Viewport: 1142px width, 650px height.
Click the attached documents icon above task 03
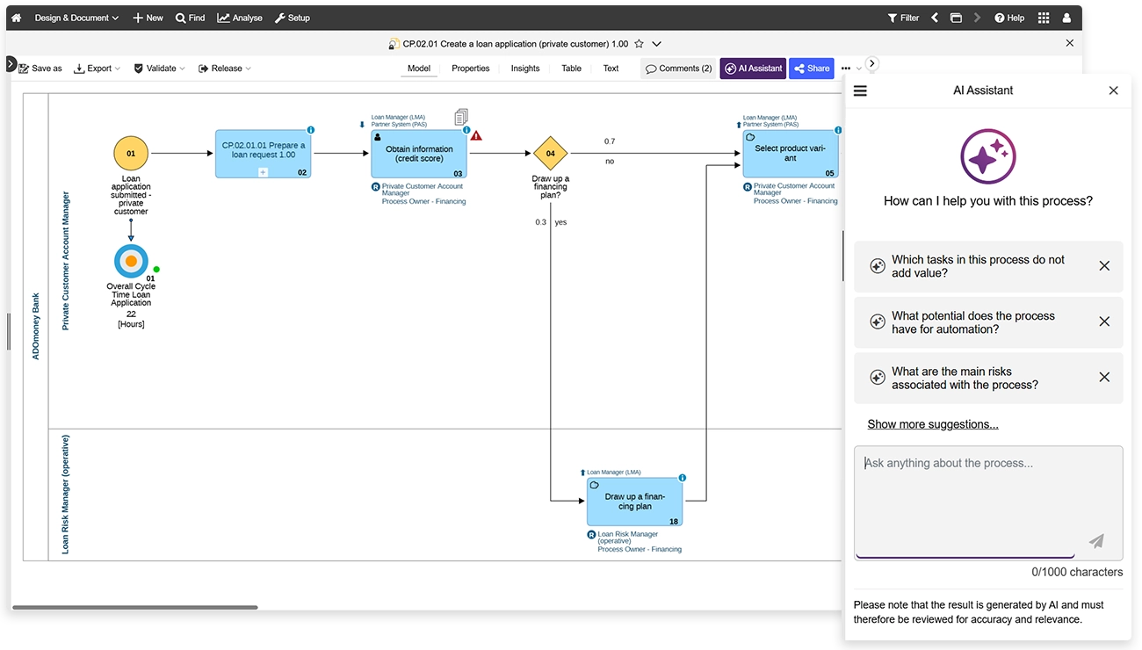tap(461, 117)
